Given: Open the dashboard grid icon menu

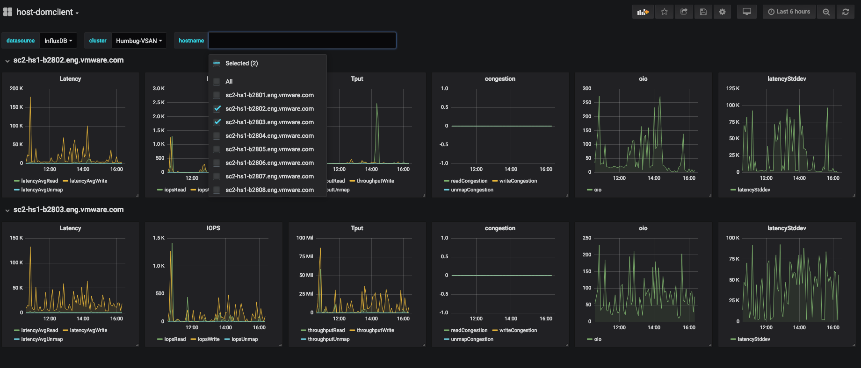Looking at the screenshot, I should click(7, 12).
